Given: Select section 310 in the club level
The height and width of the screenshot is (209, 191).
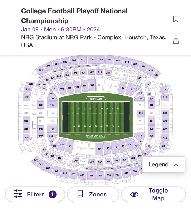Looking at the screenshot, I should click(100, 72).
